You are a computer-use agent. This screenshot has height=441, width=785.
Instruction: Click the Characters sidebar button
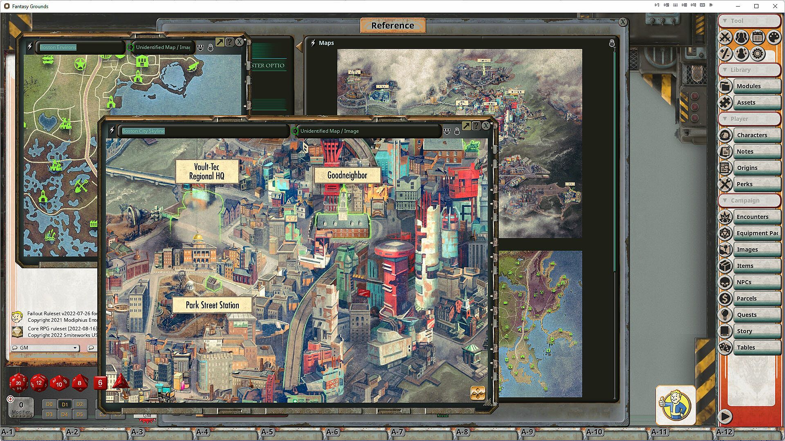751,135
